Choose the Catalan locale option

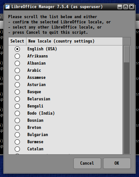point(17,149)
